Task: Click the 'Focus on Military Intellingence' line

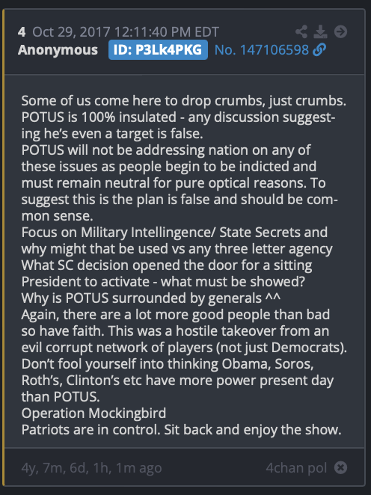Action: [x=174, y=233]
